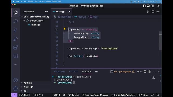Toggle the secondary side bar layout

pos(152,6)
